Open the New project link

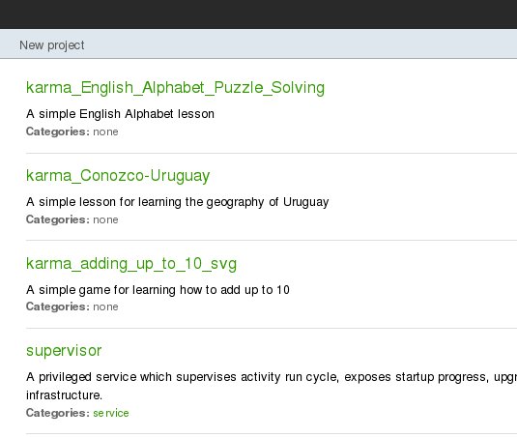click(52, 45)
